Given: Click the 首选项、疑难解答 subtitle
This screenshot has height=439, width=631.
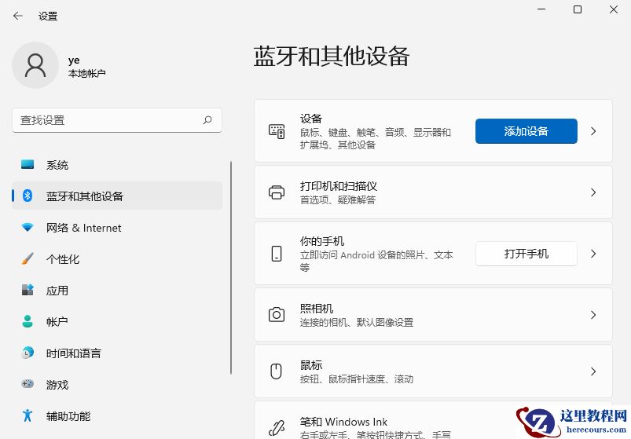Looking at the screenshot, I should click(x=338, y=199).
